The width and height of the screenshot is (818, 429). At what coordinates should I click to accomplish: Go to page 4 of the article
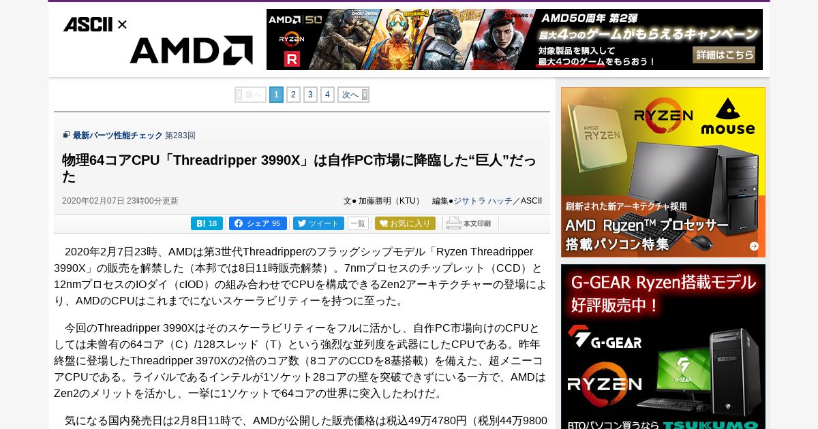(x=327, y=95)
